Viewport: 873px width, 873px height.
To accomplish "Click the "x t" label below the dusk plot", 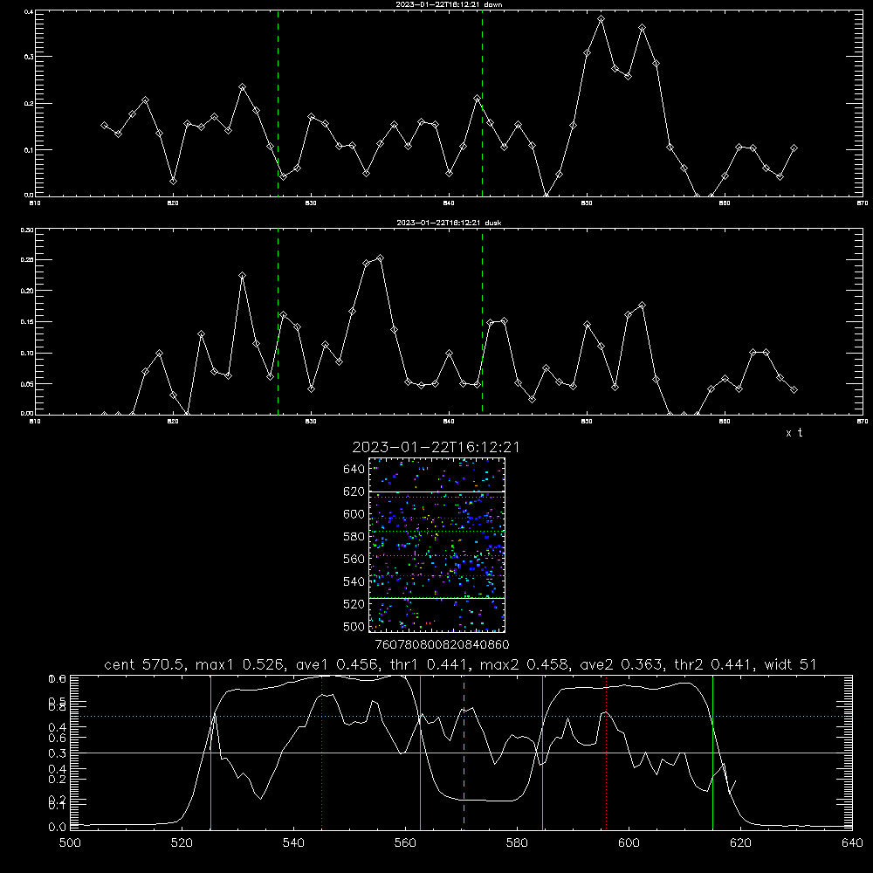I will tap(794, 433).
